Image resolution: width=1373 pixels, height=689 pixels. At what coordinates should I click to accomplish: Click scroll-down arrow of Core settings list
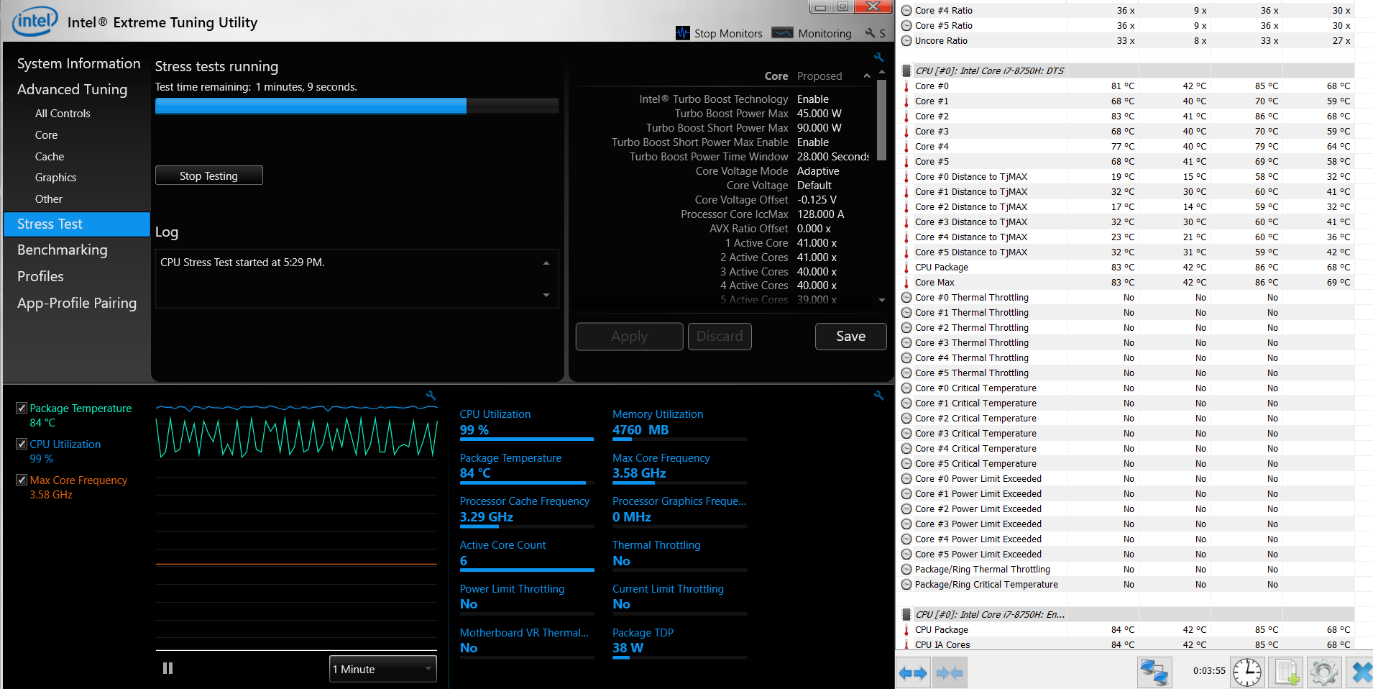[x=882, y=300]
